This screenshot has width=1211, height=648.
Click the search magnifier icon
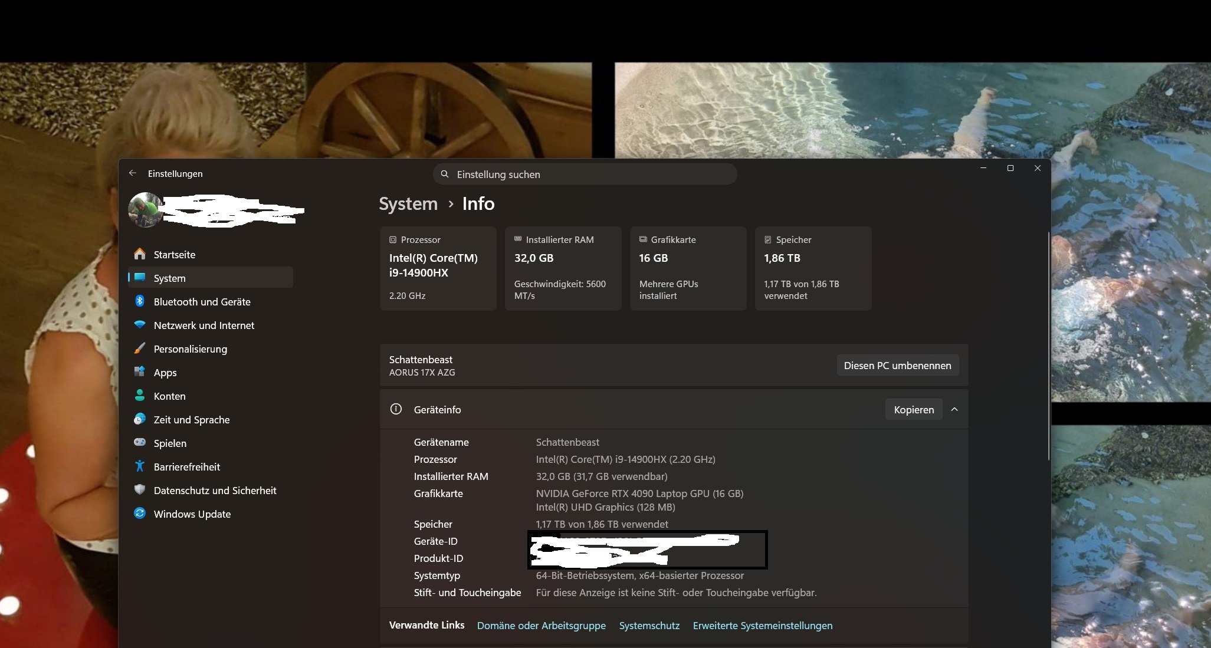445,174
